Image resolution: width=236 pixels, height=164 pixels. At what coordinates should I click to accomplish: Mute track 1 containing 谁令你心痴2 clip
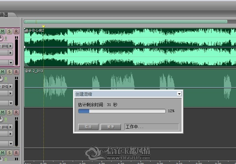click(x=2, y=31)
